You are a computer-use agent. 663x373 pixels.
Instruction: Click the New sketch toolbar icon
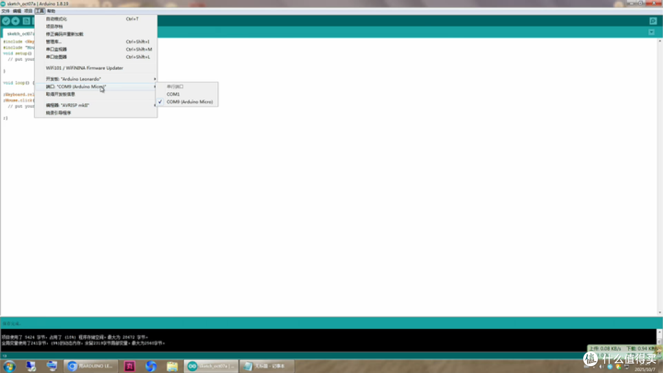coord(26,21)
